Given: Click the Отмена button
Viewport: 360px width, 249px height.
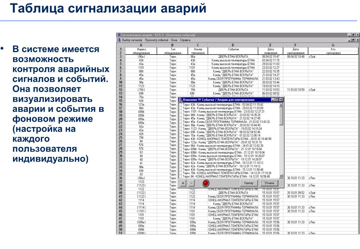Looking at the screenshot, I should click(269, 183).
